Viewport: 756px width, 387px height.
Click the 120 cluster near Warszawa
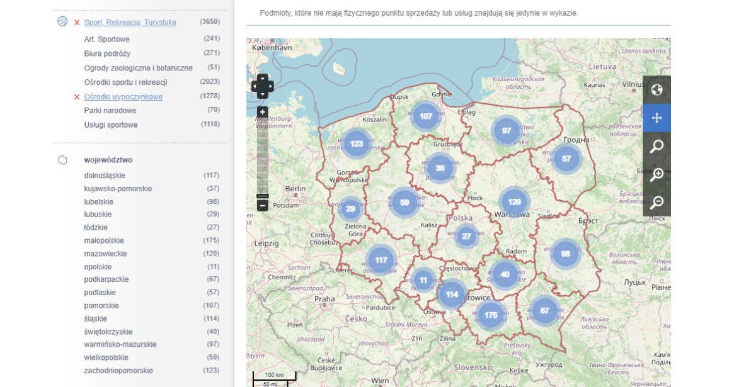(514, 202)
